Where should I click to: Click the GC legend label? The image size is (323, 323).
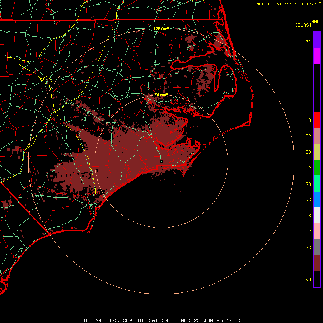[308, 248]
